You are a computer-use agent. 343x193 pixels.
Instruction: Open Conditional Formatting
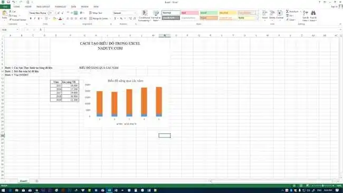point(145,16)
